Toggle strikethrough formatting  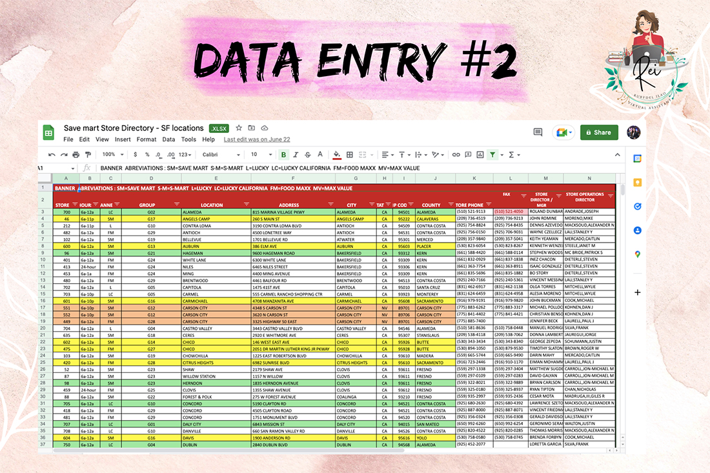(x=308, y=155)
